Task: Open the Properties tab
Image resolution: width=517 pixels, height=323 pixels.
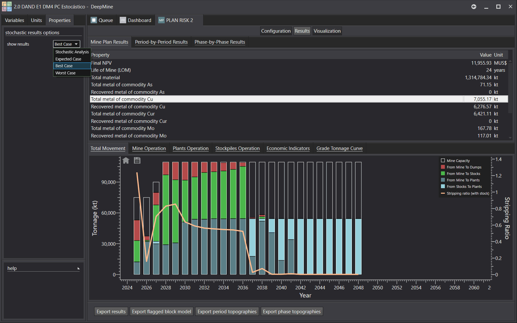Action: point(60,20)
